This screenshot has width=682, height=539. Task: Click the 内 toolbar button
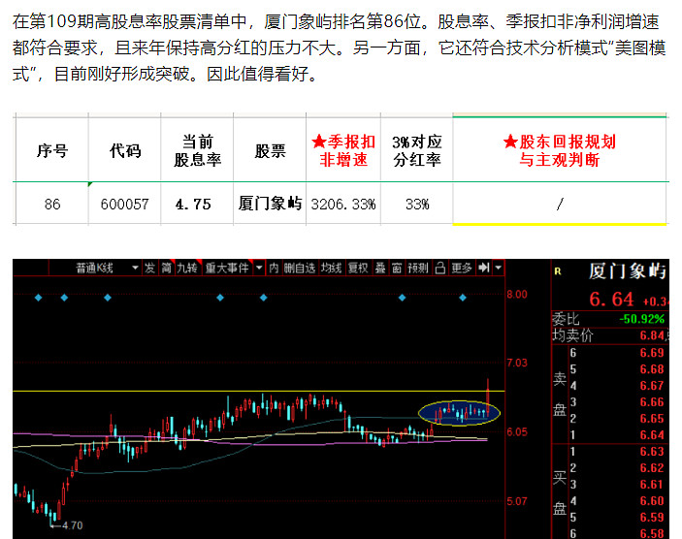point(274,269)
